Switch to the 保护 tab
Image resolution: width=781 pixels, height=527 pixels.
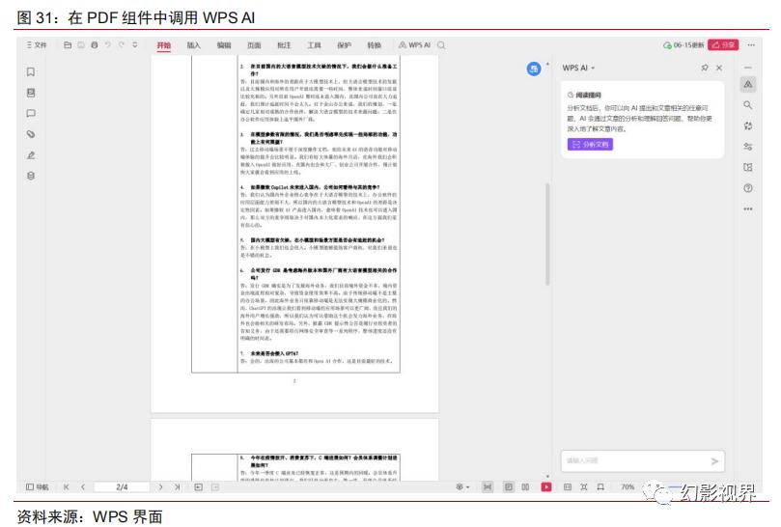point(345,45)
